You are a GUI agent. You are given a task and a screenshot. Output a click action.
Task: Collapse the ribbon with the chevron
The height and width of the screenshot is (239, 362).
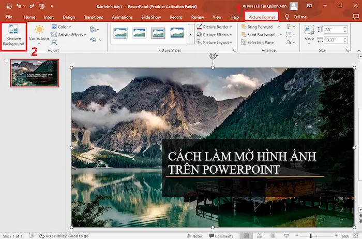tap(359, 51)
